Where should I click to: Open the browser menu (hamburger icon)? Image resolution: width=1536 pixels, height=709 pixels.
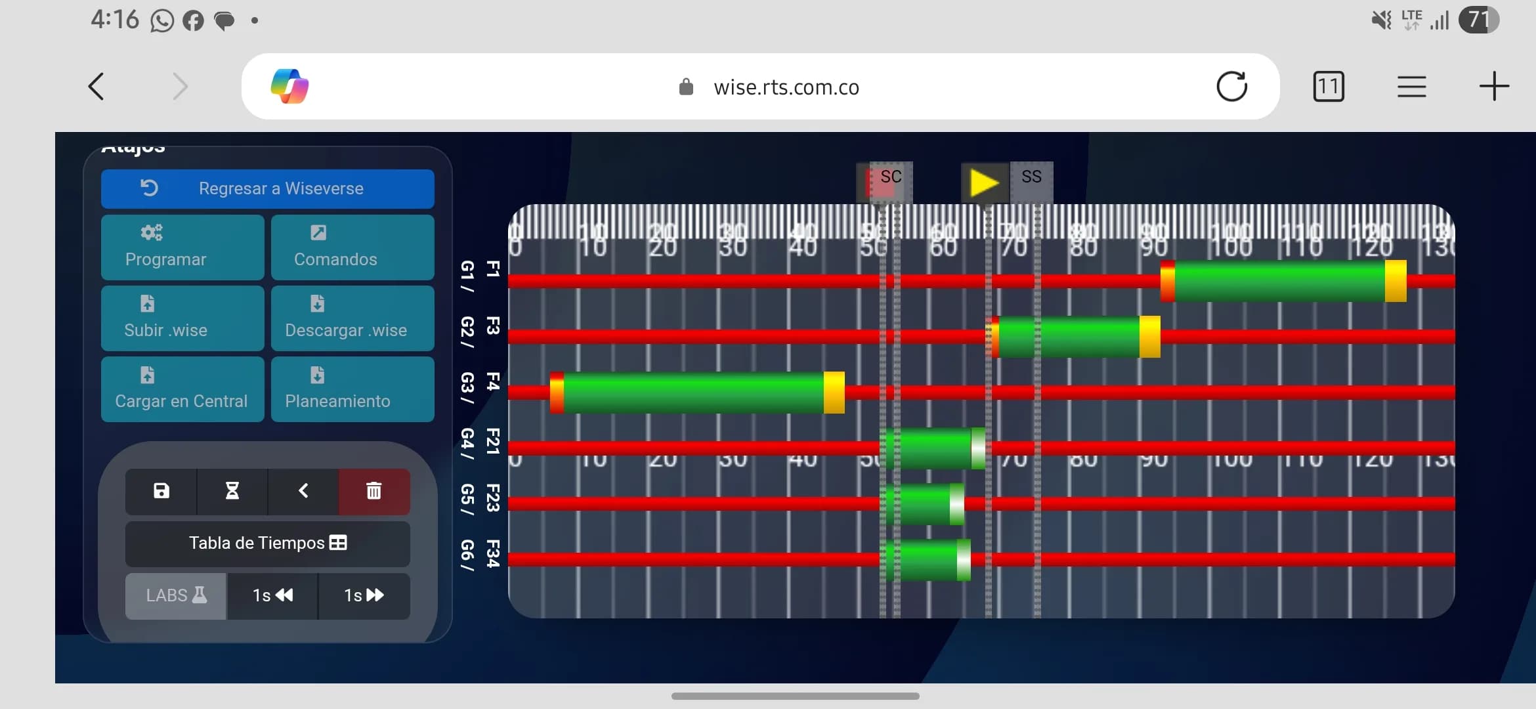point(1411,86)
